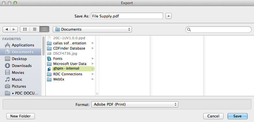Click the Cancel button
The width and height of the screenshot is (254, 122).
213,116
